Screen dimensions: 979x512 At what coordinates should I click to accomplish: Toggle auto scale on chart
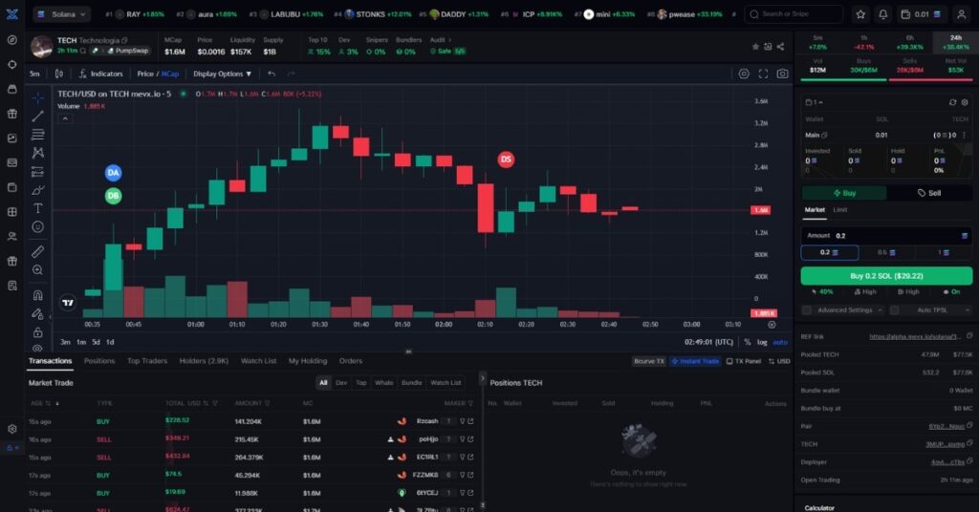[x=780, y=342]
